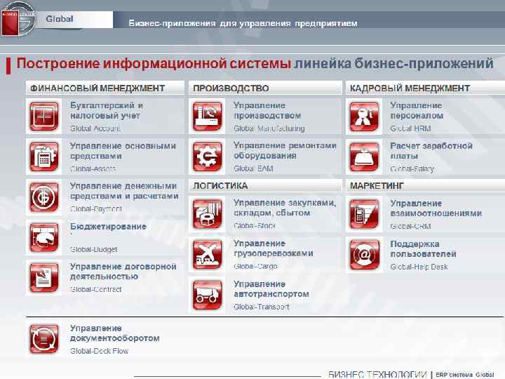This screenshot has height=379, width=505.
Task: Click Управление закупками, складом, сбытом
Action: (285, 208)
